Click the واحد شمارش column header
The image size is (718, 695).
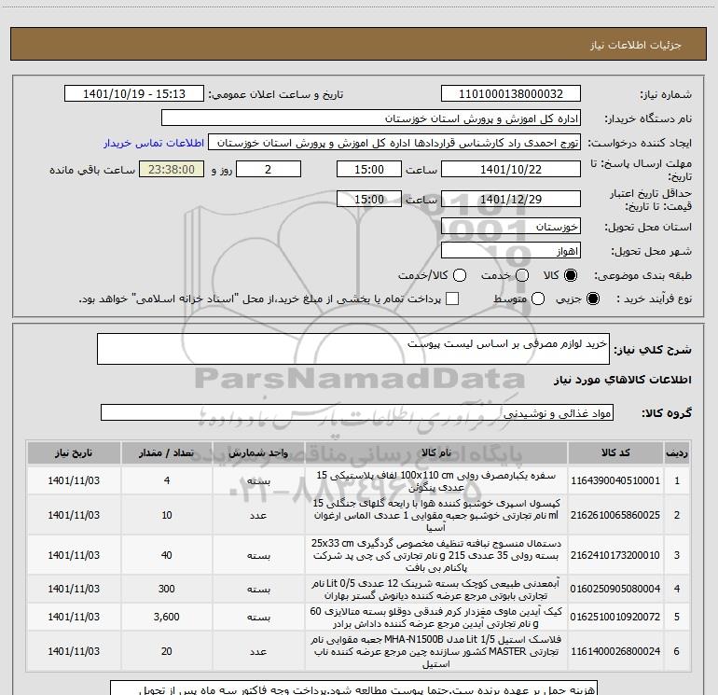point(258,453)
